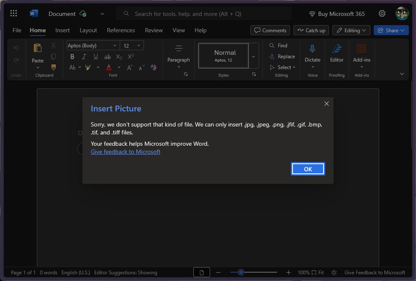Click the Cut scissors icon

[54, 46]
